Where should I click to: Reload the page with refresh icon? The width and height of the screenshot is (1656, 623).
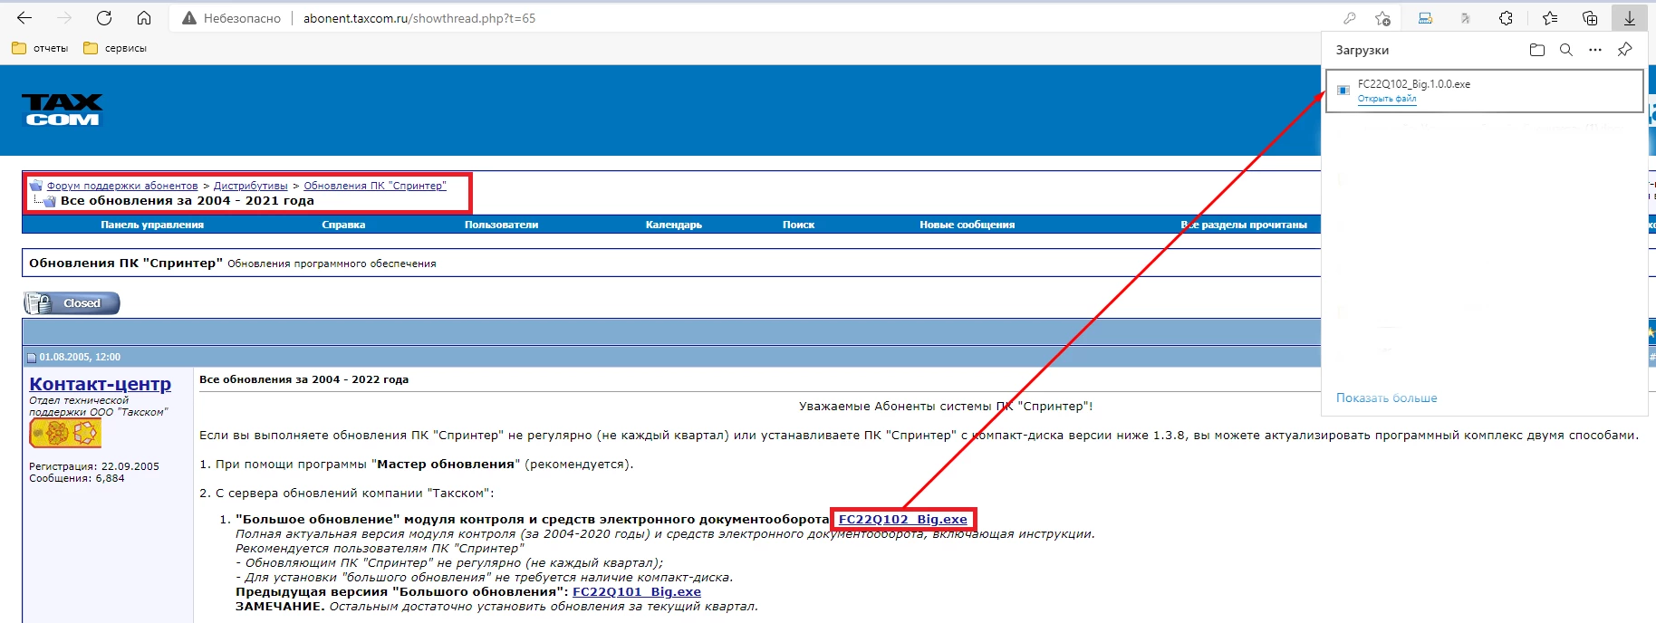[104, 18]
